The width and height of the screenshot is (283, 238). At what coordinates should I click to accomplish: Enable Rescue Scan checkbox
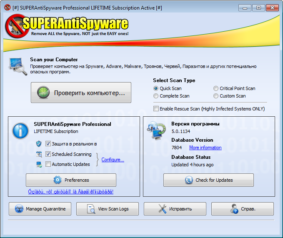[x=156, y=109]
